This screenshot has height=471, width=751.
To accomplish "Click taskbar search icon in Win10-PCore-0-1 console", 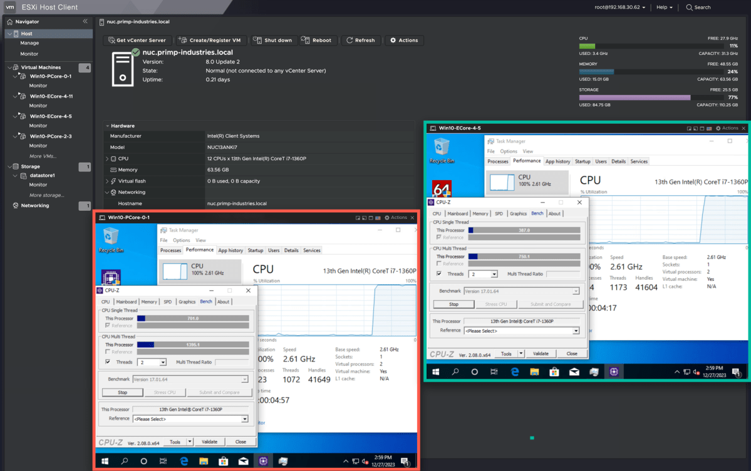I will point(125,461).
